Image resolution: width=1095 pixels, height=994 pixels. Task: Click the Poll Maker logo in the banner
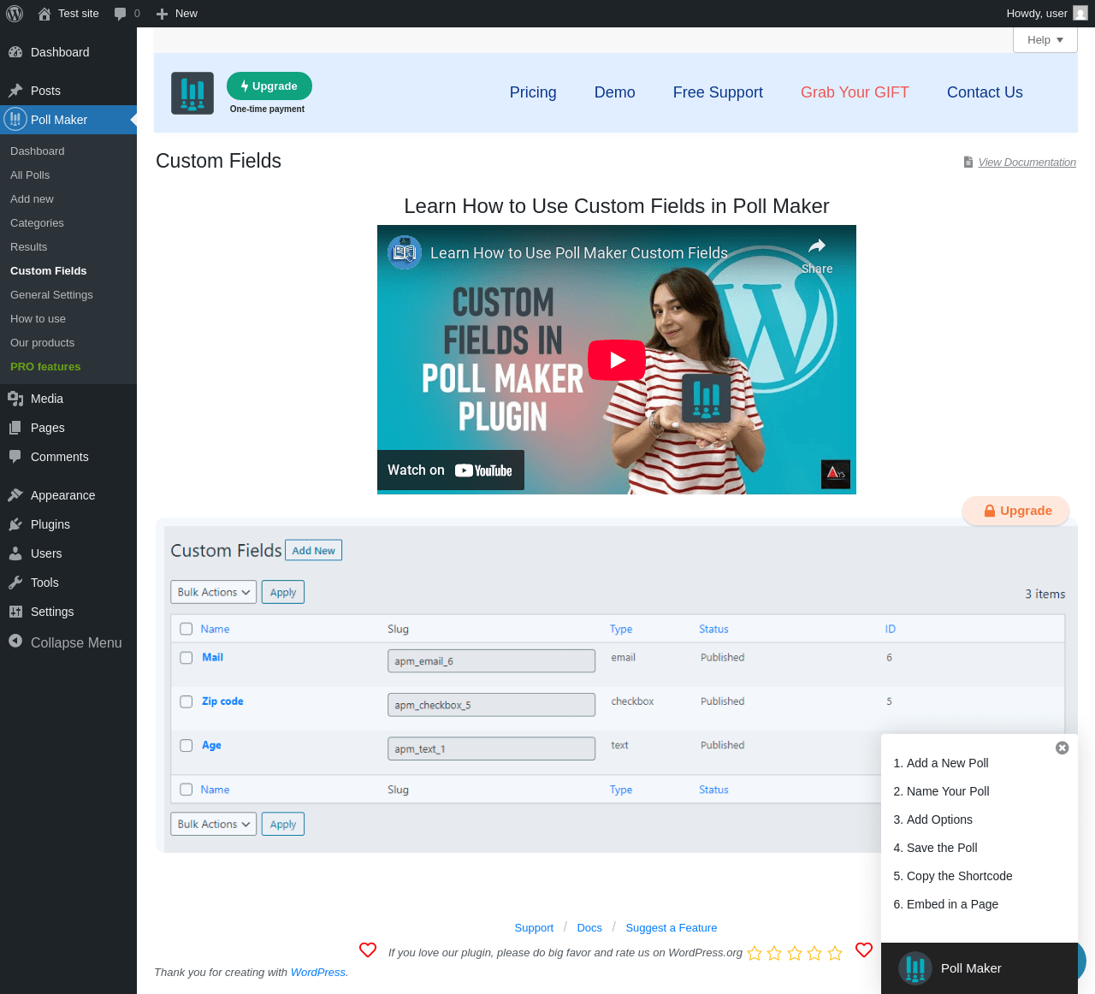tap(192, 93)
